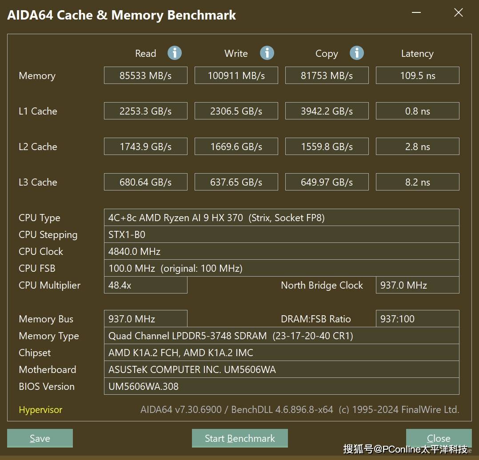This screenshot has width=479, height=460.
Task: Select Memory Read value 85533 MB/s
Action: pyautogui.click(x=146, y=75)
